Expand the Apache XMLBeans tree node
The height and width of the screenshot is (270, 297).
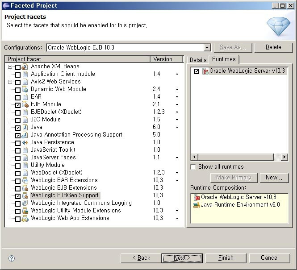click(x=10, y=66)
